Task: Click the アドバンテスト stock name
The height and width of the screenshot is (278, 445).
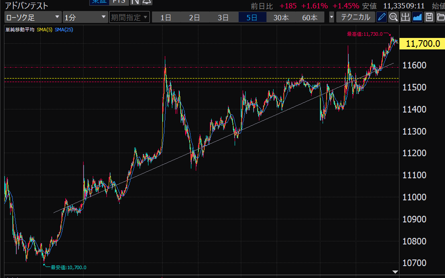Action: (27, 5)
